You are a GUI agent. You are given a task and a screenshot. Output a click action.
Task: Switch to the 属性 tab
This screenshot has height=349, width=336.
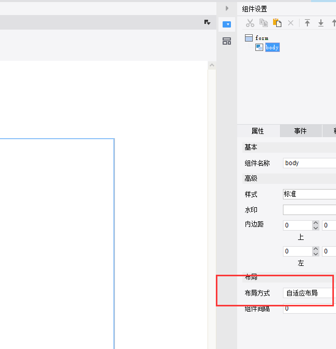tap(258, 131)
